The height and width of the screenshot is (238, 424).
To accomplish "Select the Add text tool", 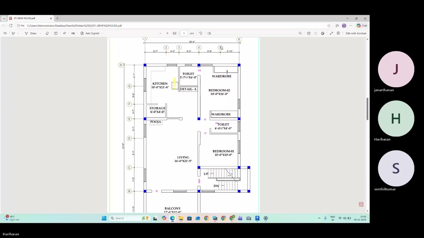I will 56,33.
